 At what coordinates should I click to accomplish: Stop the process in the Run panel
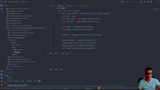7,75
